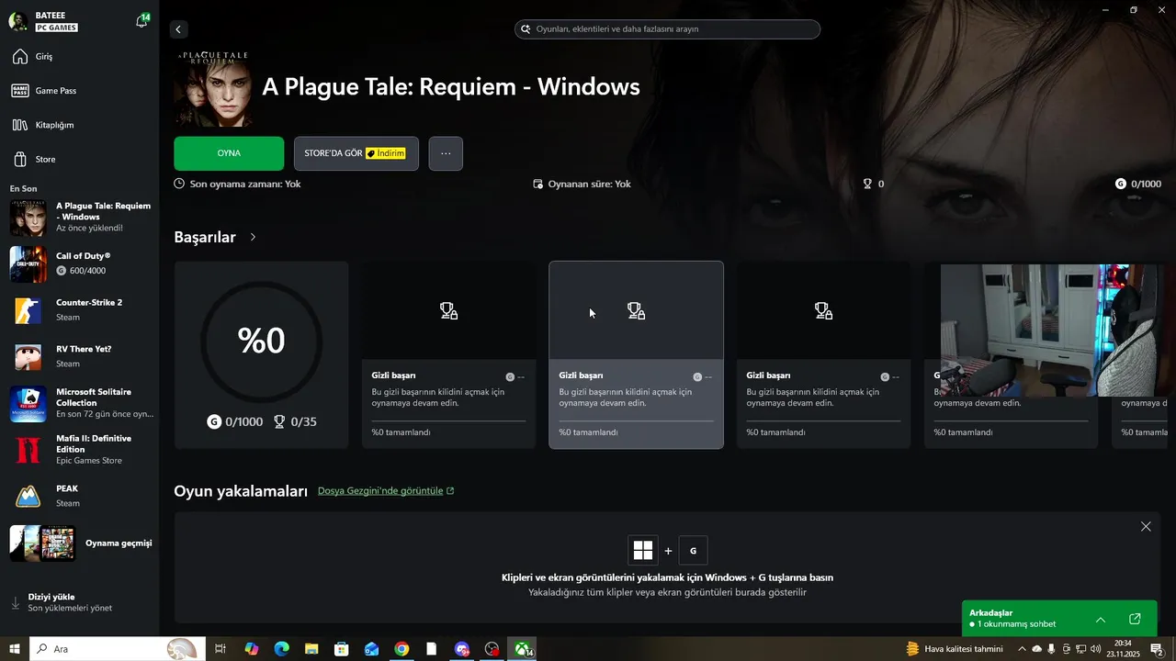1176x661 pixels.
Task: Show hidden system tray icons
Action: [x=1022, y=649]
